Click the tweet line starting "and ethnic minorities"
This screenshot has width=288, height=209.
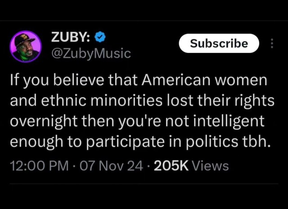[142, 101]
